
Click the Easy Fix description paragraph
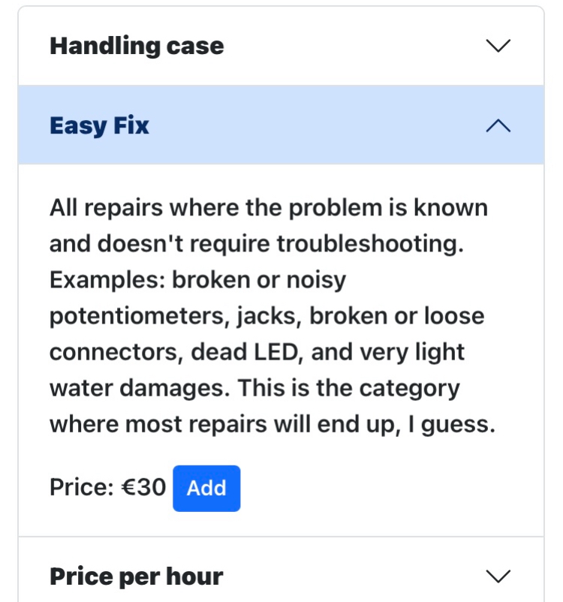270,316
